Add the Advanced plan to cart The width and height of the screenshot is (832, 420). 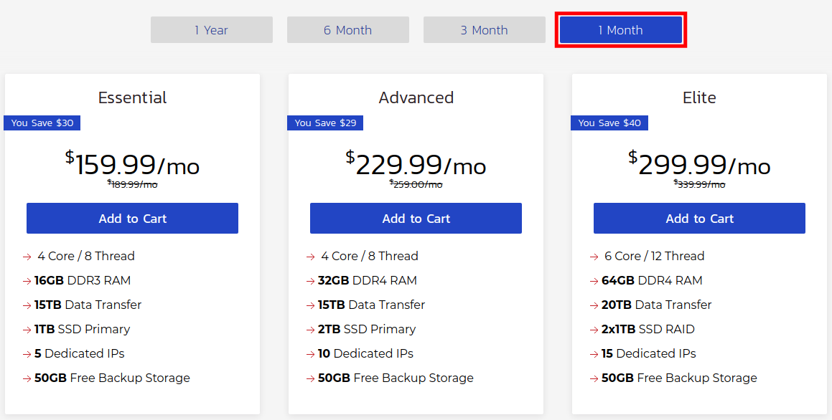(416, 219)
